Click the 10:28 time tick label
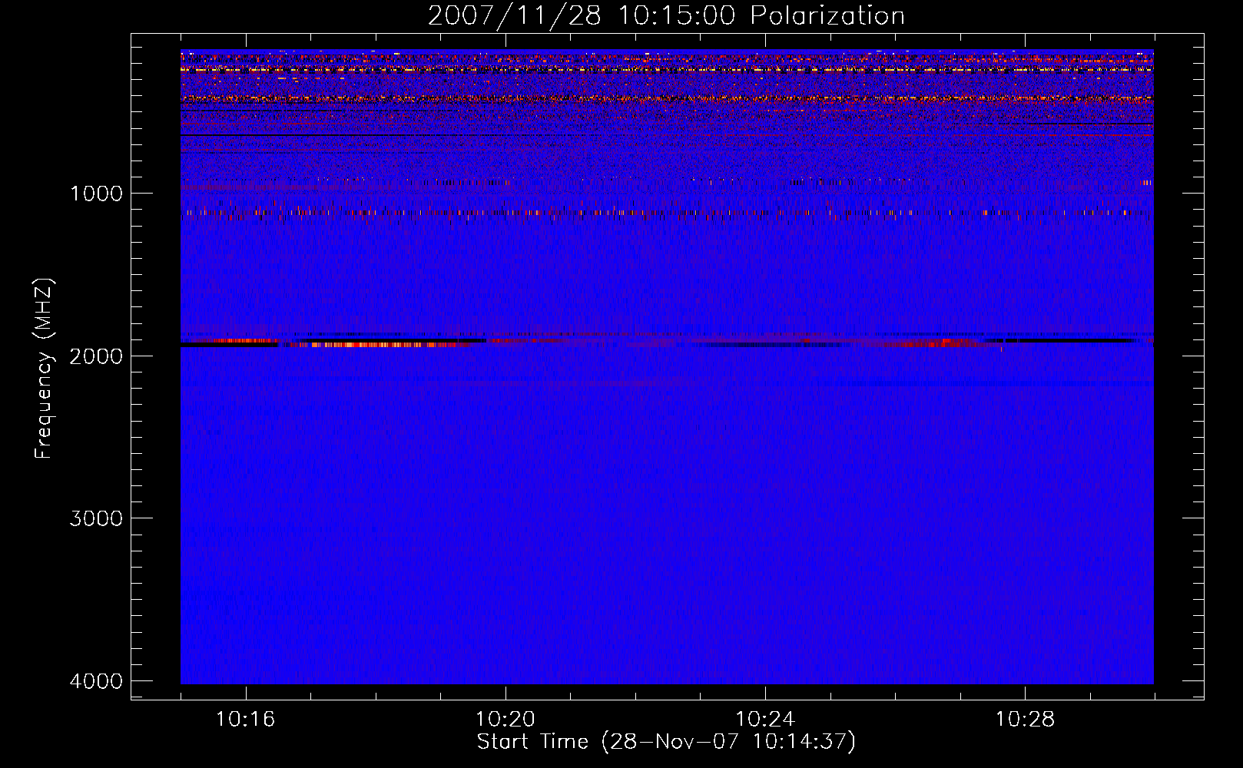Screen dimensions: 1243x768 tap(1025, 720)
